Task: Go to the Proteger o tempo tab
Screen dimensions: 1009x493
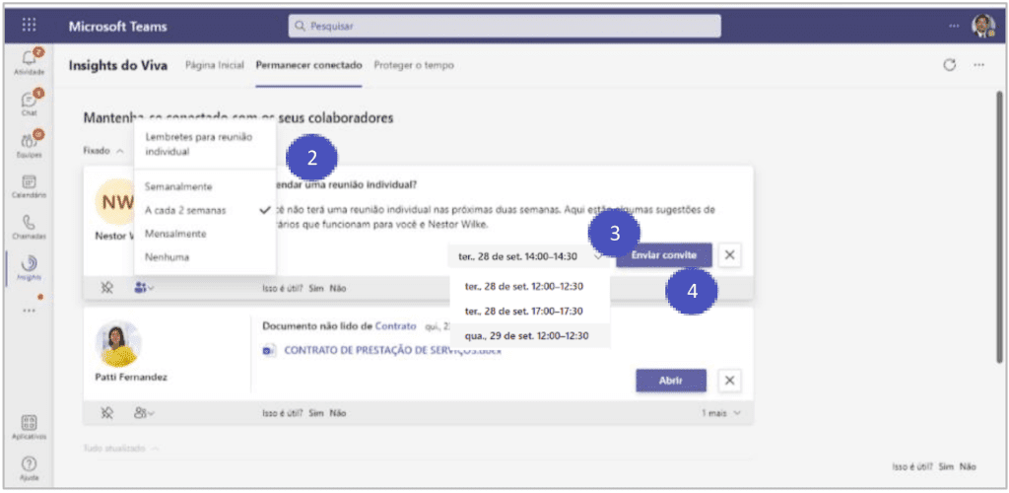Action: pyautogui.click(x=414, y=65)
